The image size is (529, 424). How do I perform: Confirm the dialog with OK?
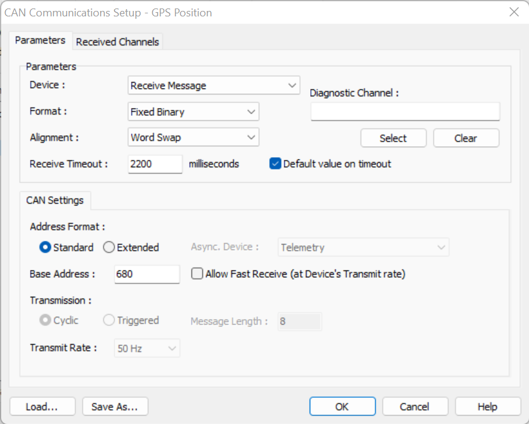pyautogui.click(x=342, y=406)
